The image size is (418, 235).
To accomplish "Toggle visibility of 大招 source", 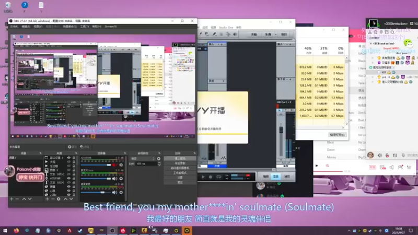I will pyautogui.click(x=69, y=162).
